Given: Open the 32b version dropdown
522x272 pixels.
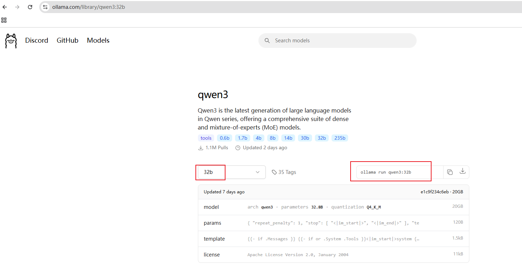Looking at the screenshot, I should 231,172.
